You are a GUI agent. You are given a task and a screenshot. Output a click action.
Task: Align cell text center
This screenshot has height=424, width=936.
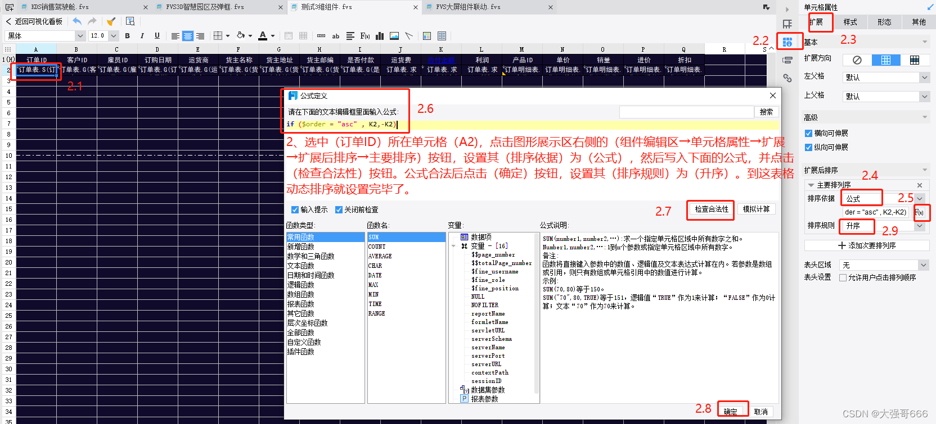click(188, 36)
